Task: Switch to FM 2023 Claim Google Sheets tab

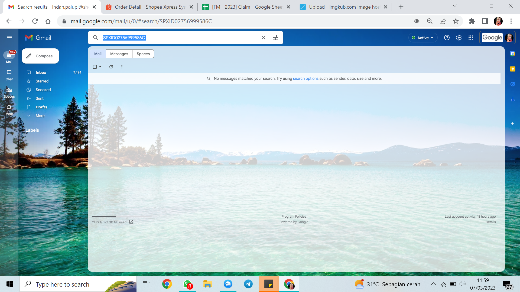Action: [247, 7]
